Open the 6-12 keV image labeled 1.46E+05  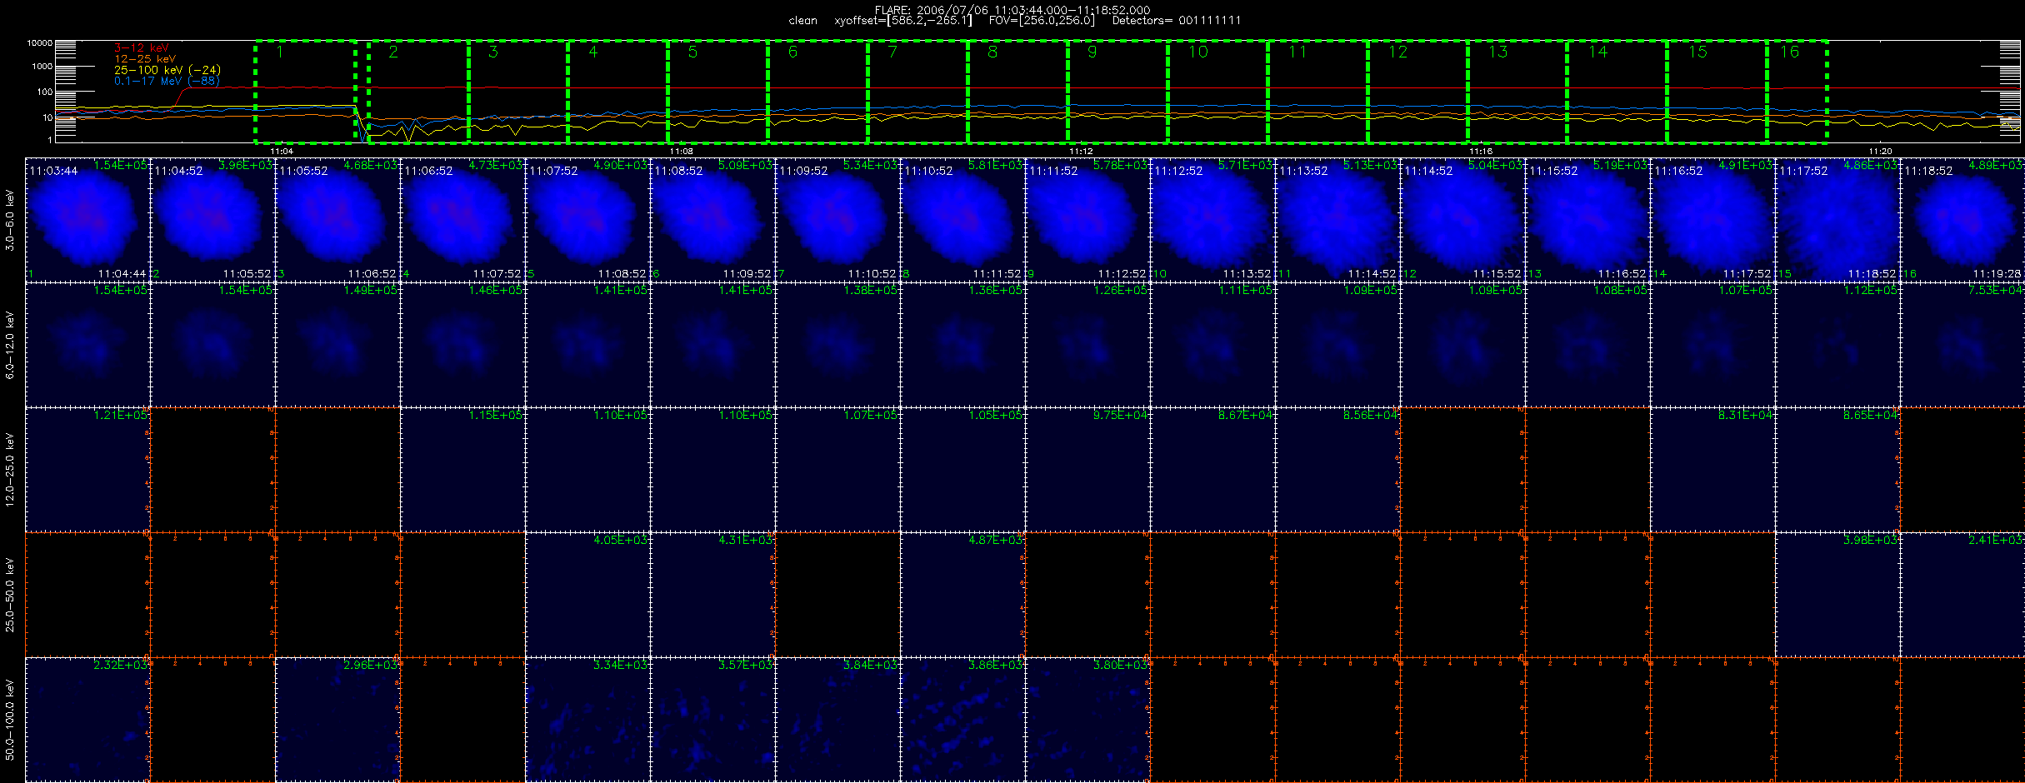[x=462, y=345]
